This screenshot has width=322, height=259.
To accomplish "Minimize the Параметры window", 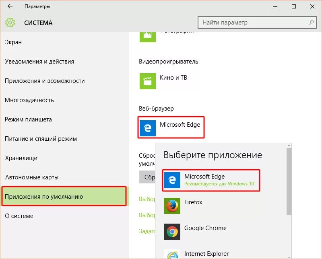I will point(275,6).
